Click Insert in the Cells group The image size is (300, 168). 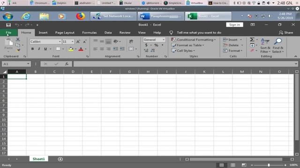point(232,40)
